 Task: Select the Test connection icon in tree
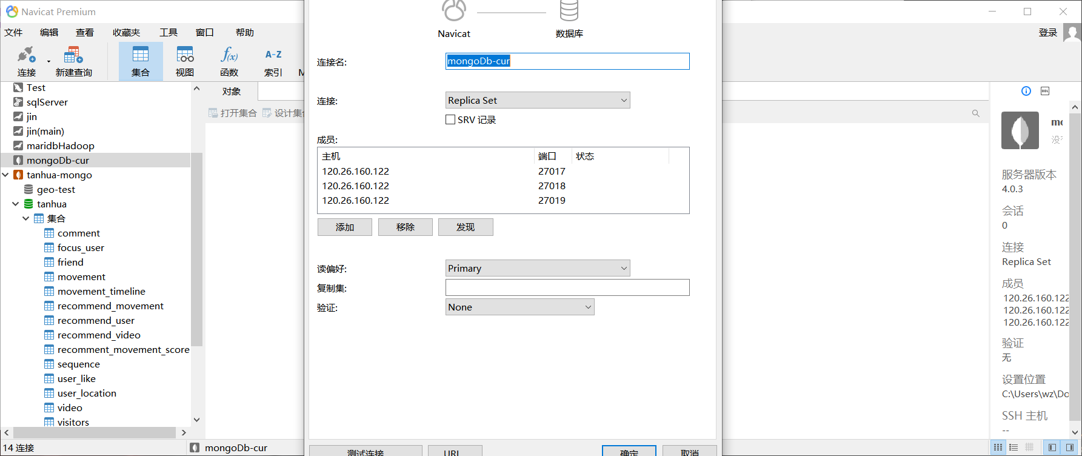click(x=18, y=88)
